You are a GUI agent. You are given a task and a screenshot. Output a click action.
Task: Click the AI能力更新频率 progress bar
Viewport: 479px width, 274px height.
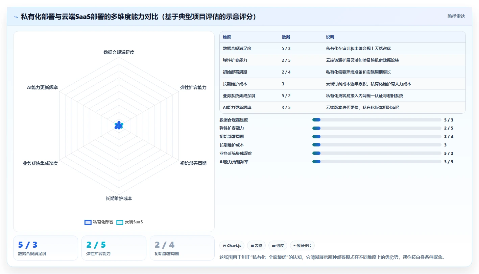pos(377,162)
